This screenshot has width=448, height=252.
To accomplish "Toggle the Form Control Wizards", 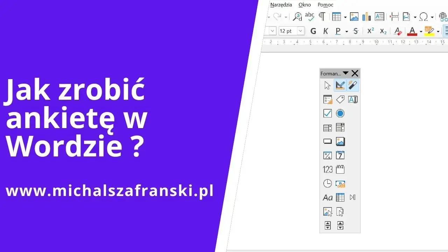I will (x=352, y=85).
